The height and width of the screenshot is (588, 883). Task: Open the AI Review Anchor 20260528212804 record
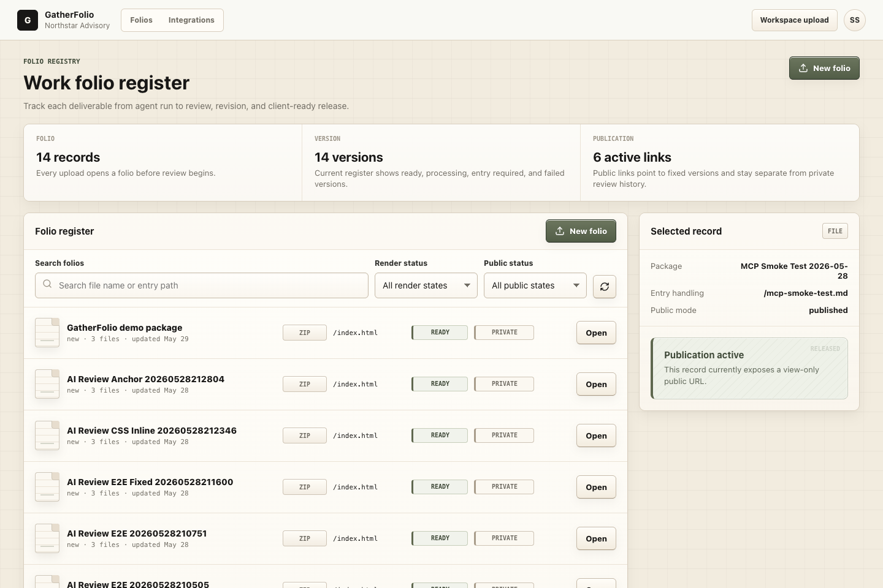pyautogui.click(x=596, y=384)
